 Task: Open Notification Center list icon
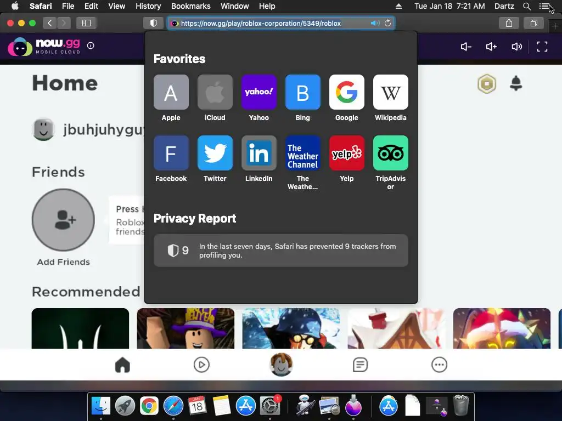(544, 6)
